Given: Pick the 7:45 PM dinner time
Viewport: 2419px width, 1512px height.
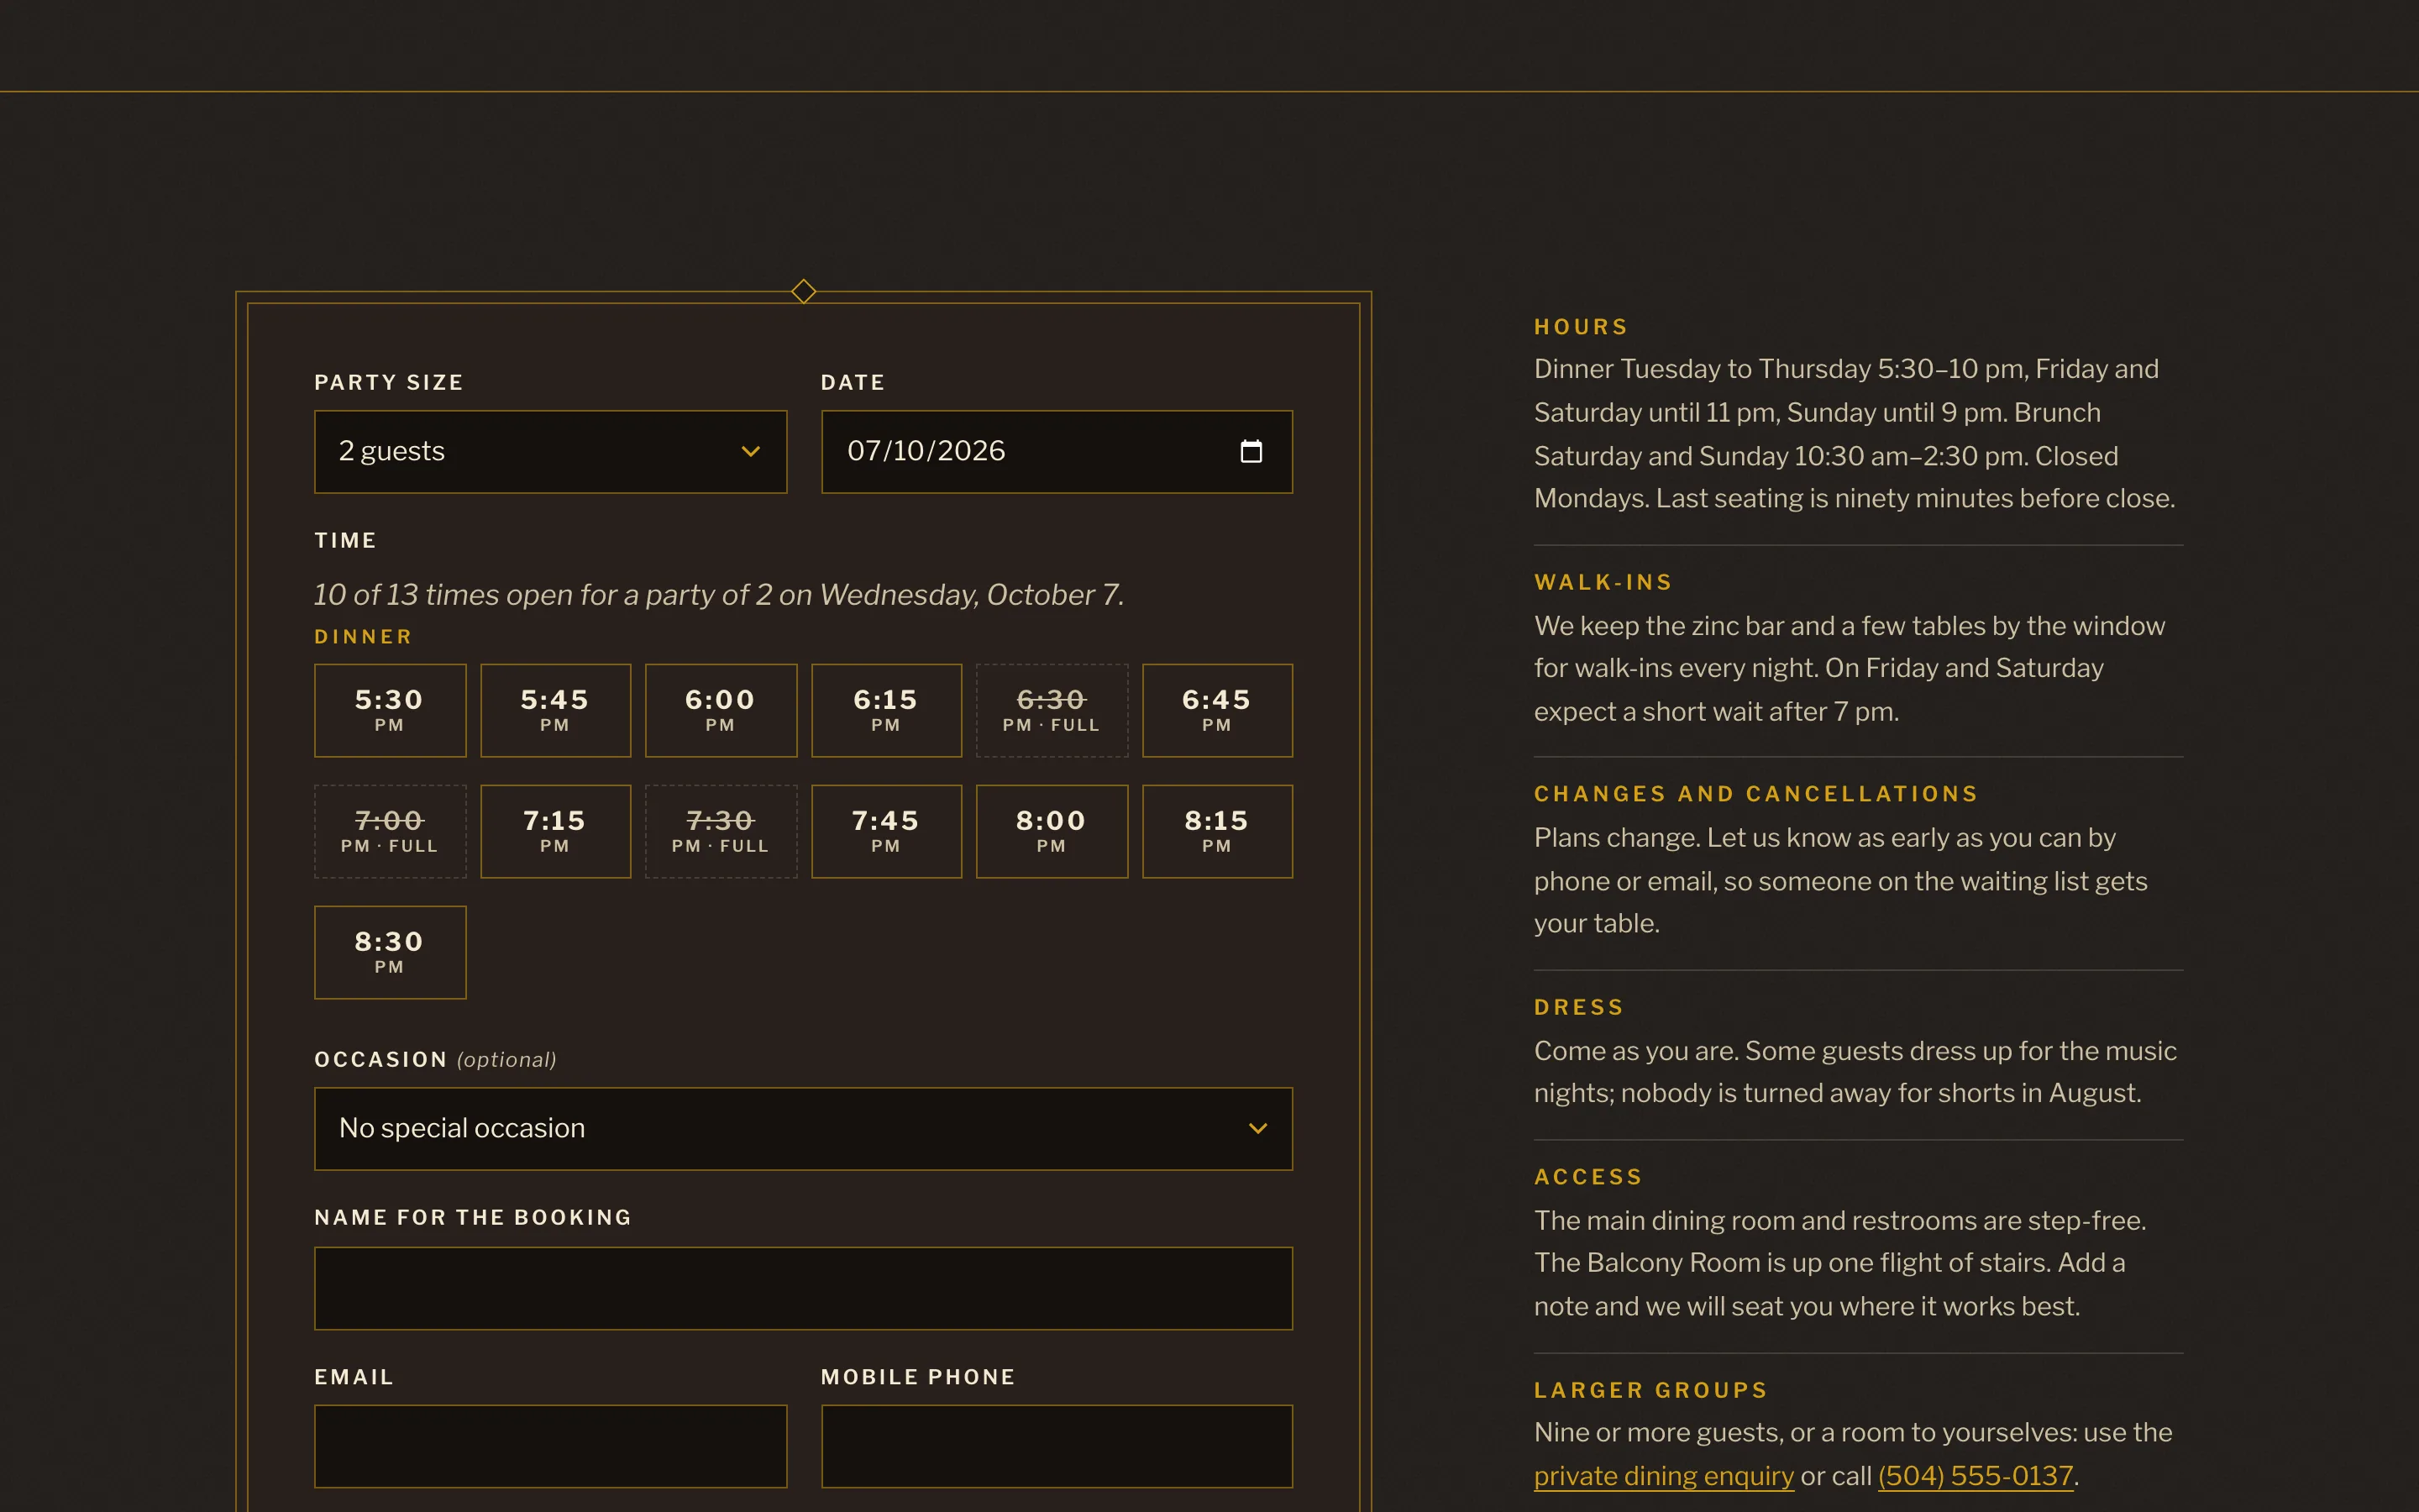Looking at the screenshot, I should point(887,831).
